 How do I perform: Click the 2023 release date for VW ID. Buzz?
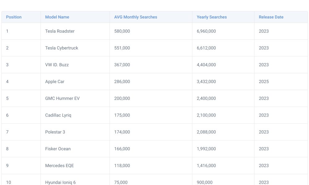tap(264, 65)
